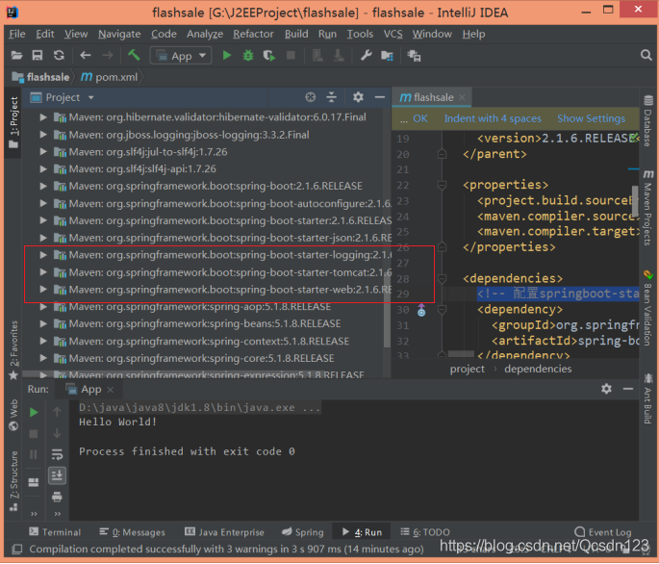The image size is (659, 564).
Task: Open settings with the wrench icon
Action: 367,56
